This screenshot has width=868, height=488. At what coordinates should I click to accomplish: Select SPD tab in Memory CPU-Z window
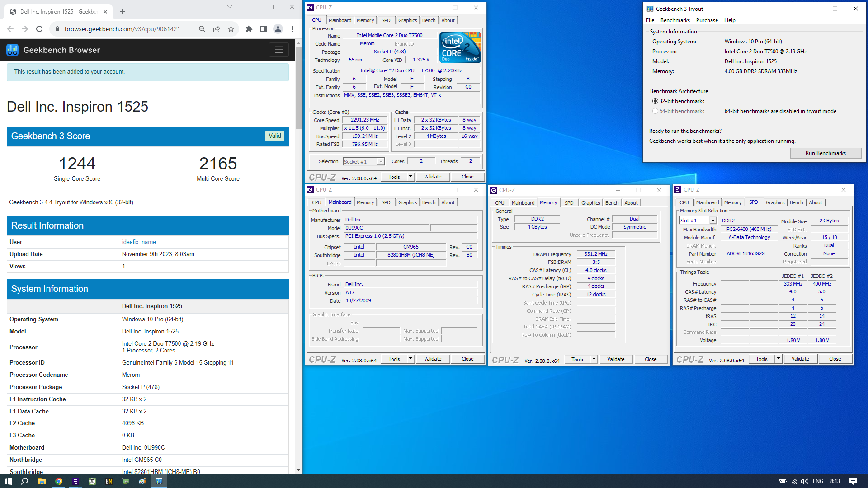tap(569, 203)
